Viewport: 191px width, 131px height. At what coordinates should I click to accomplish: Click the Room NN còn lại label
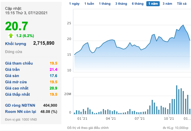click(21, 112)
